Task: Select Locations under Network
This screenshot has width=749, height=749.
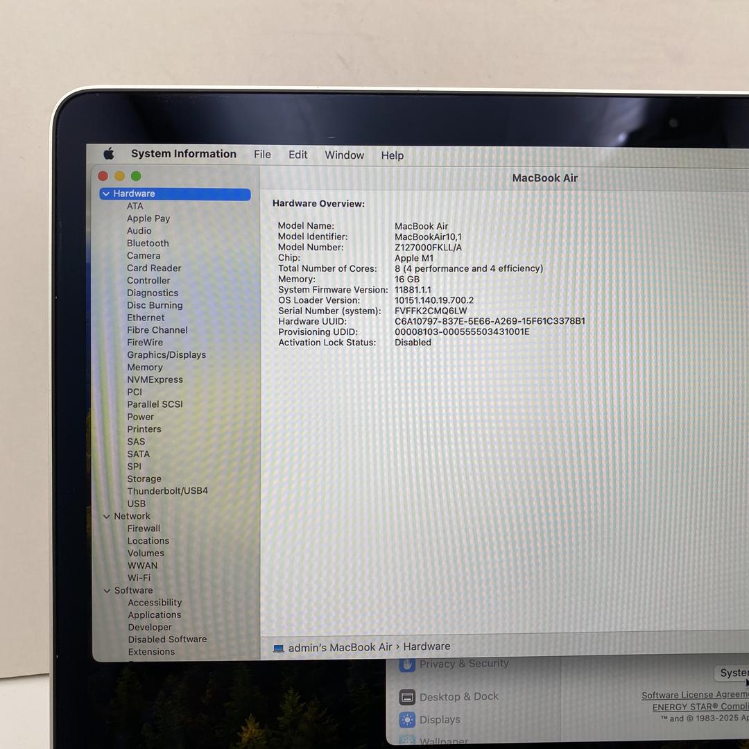Action: tap(148, 541)
